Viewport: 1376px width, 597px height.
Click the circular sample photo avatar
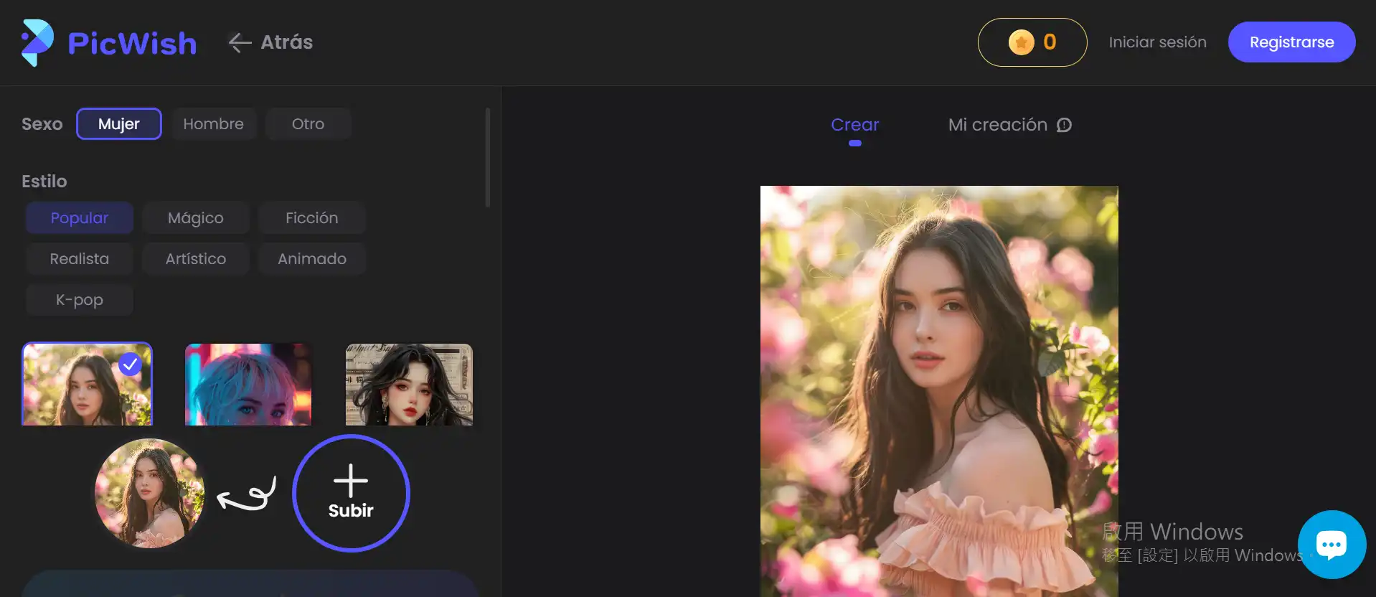click(x=150, y=494)
